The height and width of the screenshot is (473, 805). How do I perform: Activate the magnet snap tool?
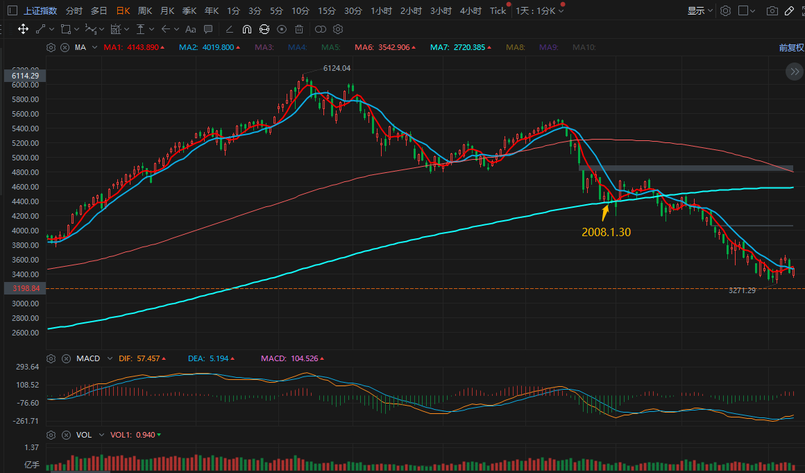(x=246, y=29)
